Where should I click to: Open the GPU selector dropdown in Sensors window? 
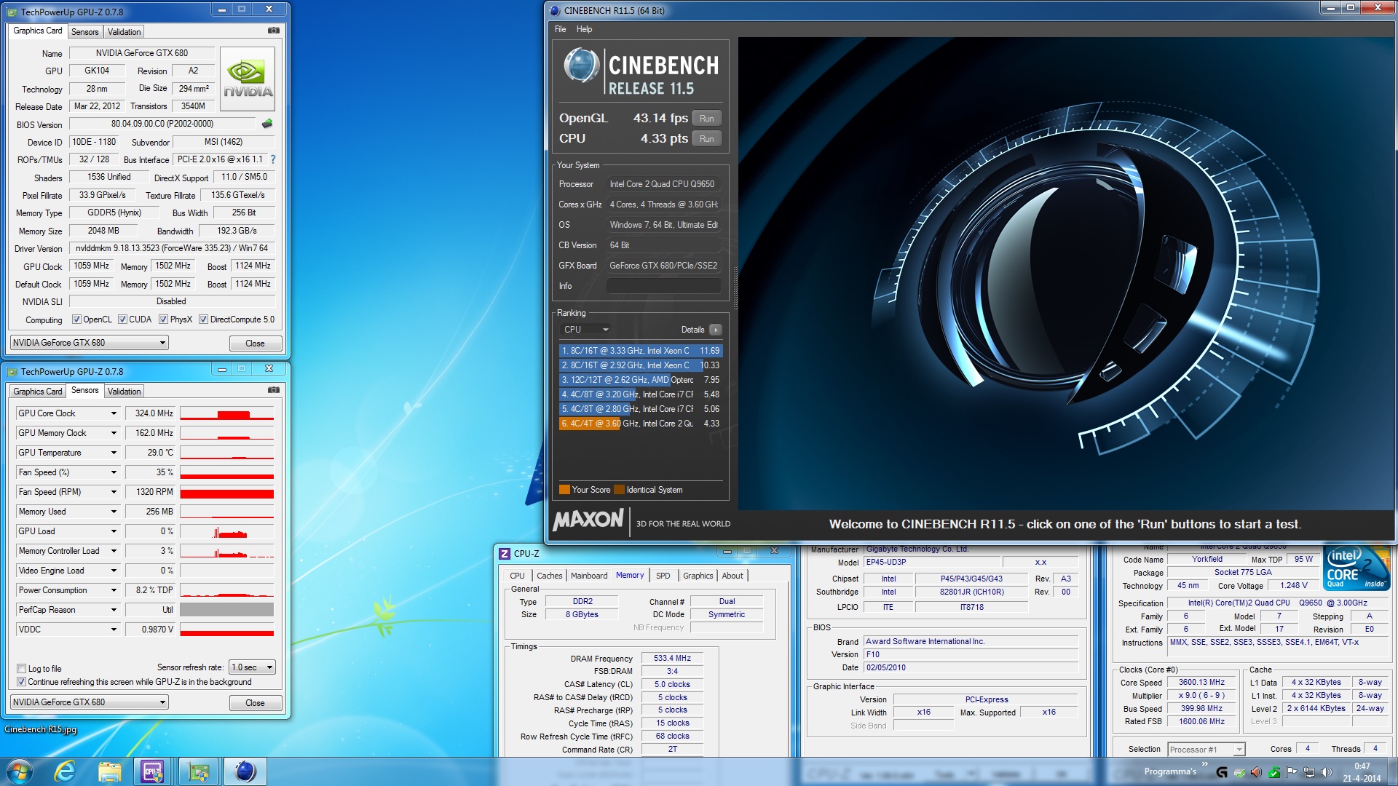coord(90,702)
